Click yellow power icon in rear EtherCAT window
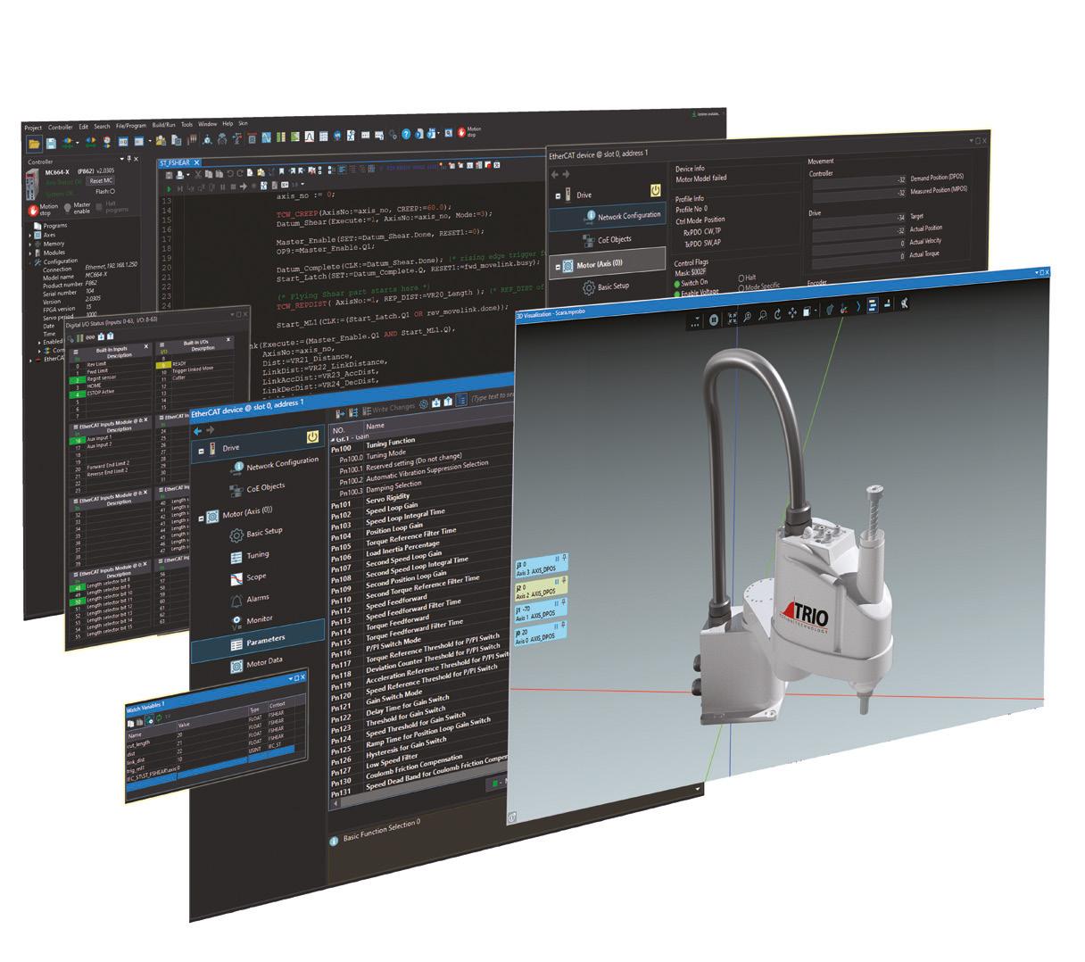Viewport: 1085px width, 962px height. point(656,191)
